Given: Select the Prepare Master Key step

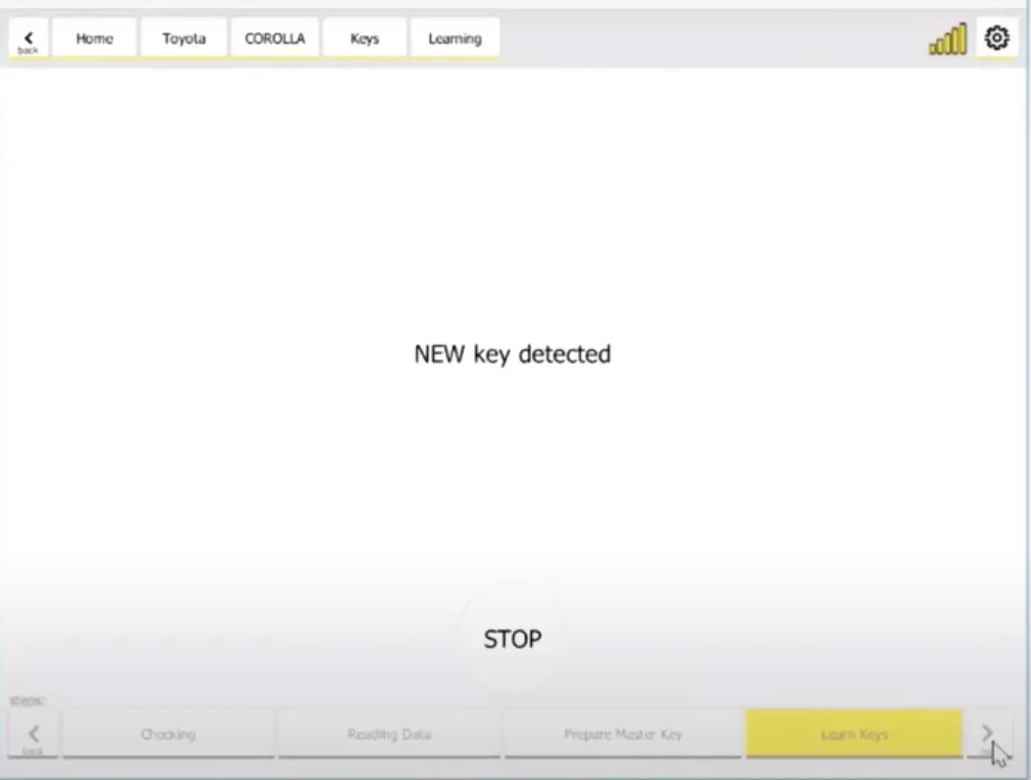Looking at the screenshot, I should (623, 735).
